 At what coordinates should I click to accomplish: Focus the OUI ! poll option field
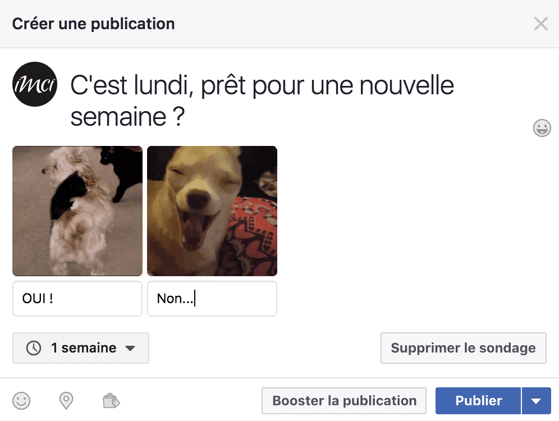pyautogui.click(x=77, y=299)
